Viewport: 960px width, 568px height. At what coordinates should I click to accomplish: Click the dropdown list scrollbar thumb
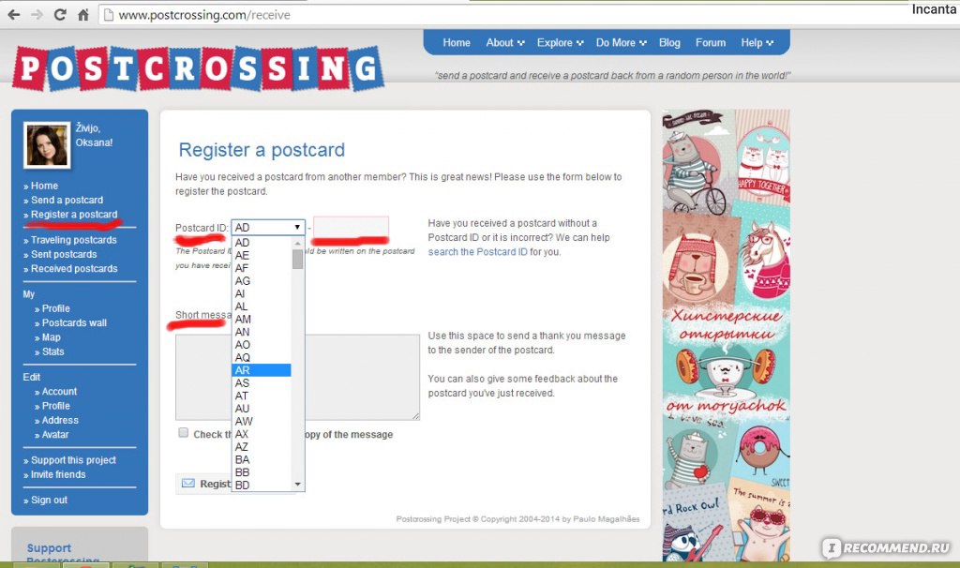[298, 259]
